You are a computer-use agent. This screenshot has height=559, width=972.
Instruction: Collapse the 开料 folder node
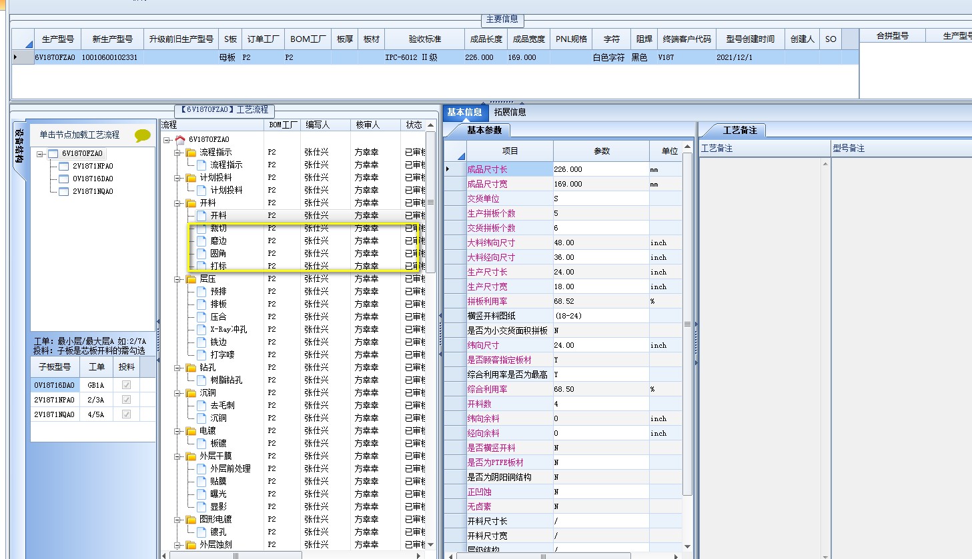click(x=177, y=203)
